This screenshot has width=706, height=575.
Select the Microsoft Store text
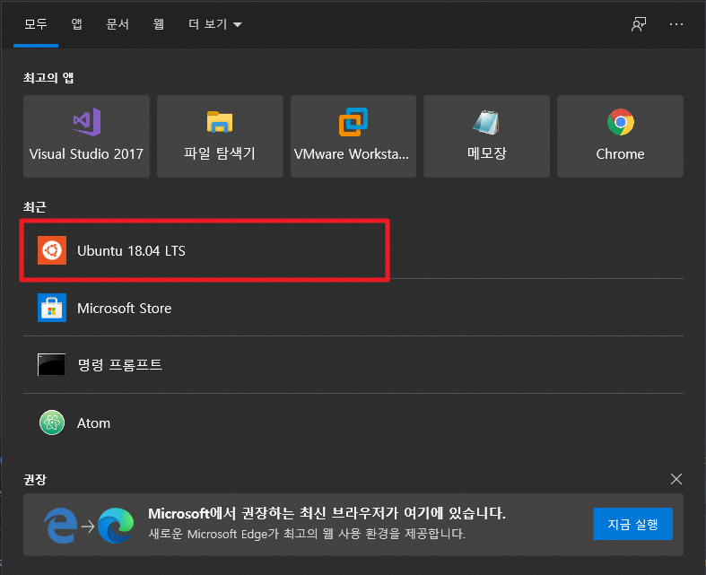click(x=125, y=308)
